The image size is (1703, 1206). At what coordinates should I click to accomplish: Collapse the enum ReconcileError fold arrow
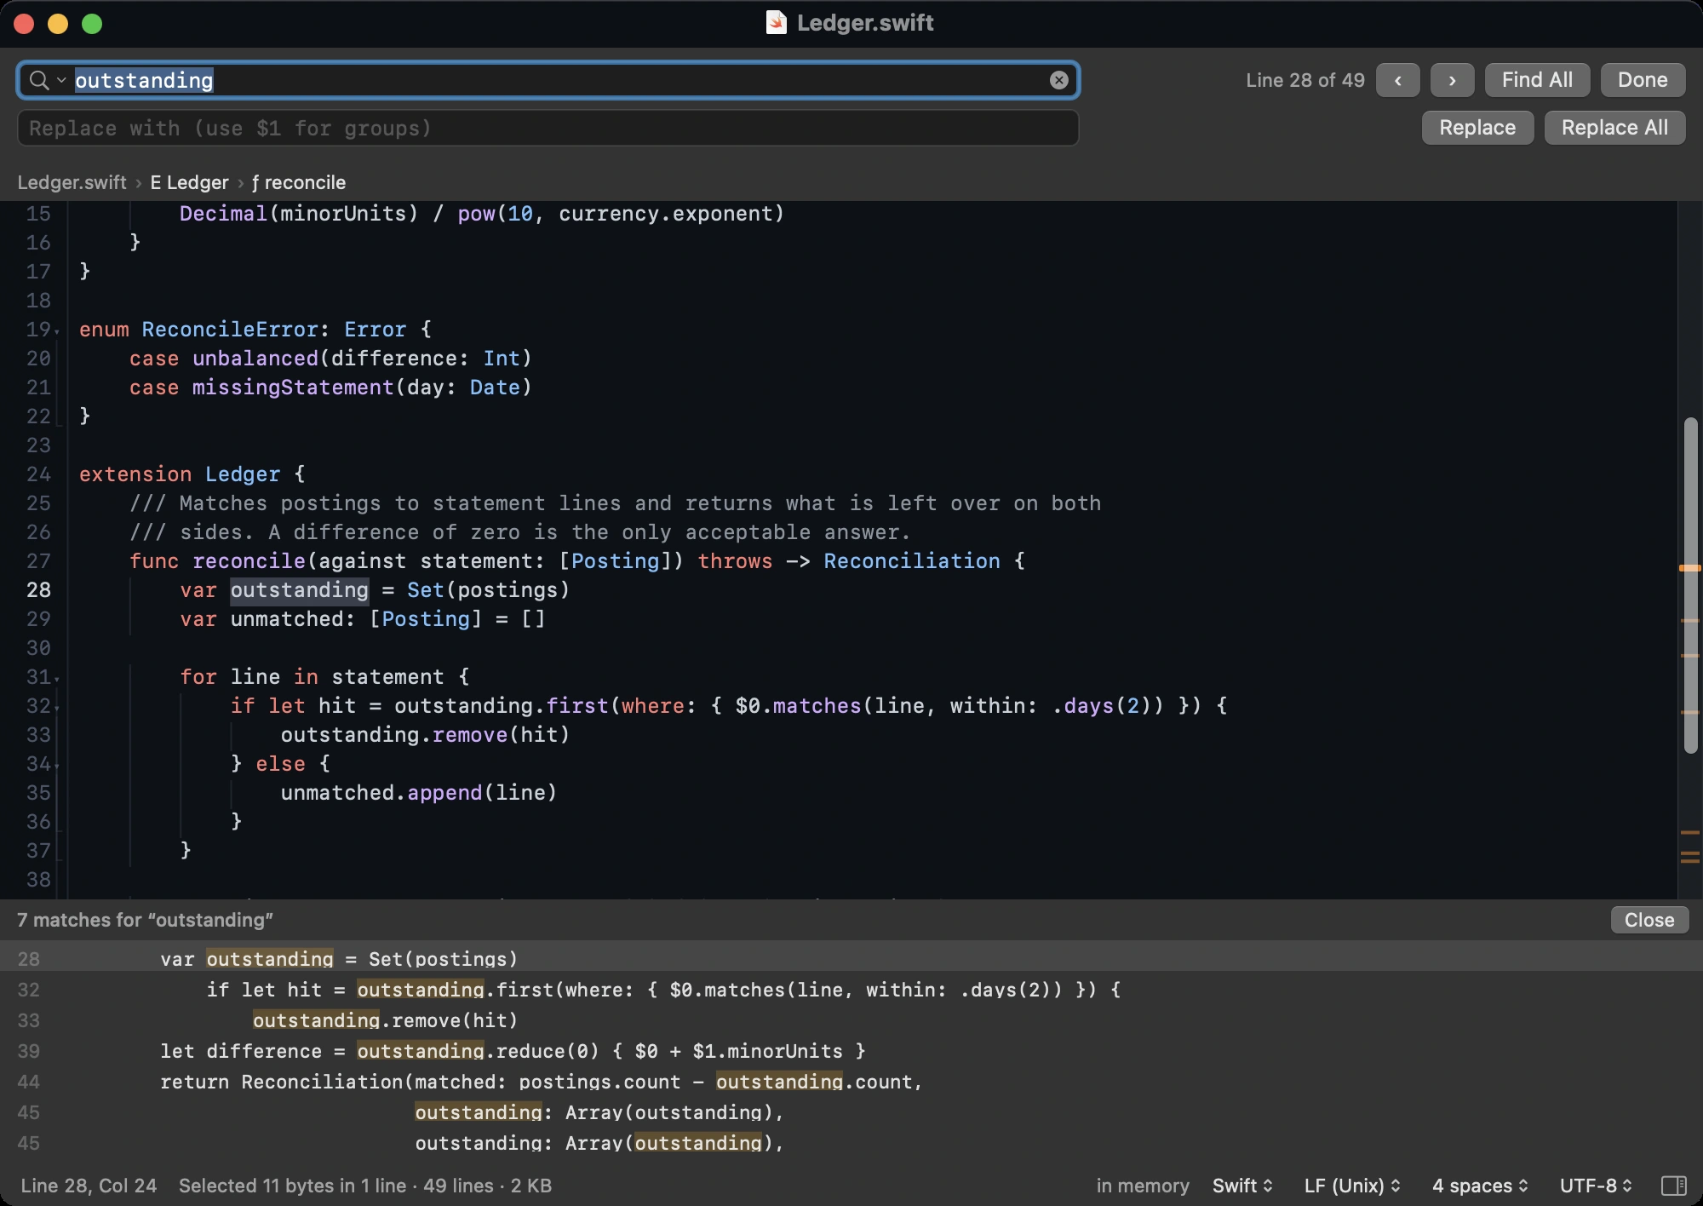[57, 331]
